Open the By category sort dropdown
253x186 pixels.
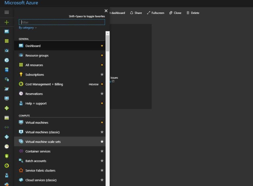pos(28,28)
